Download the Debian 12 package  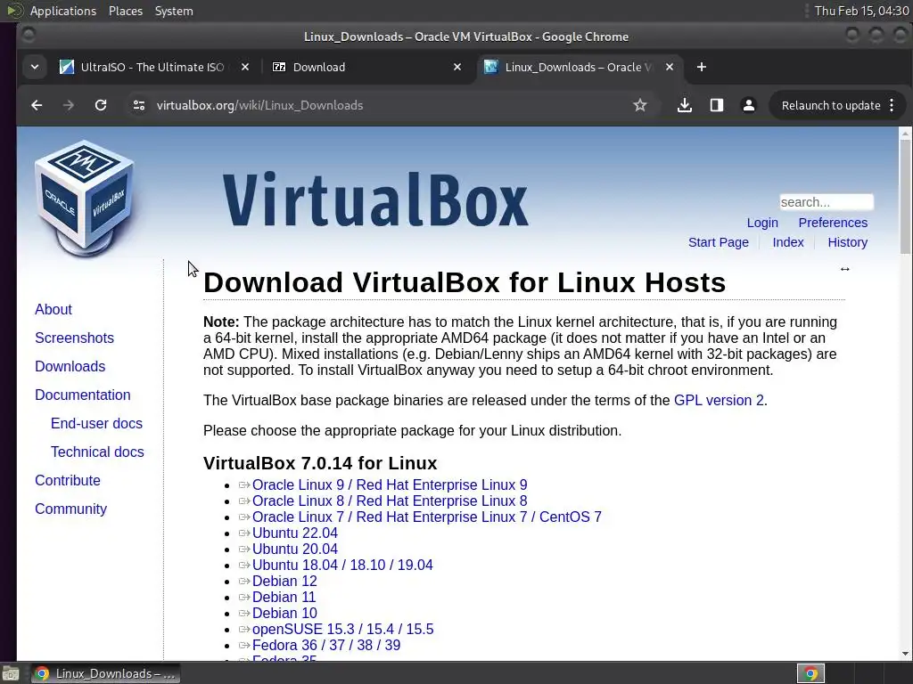pos(284,581)
